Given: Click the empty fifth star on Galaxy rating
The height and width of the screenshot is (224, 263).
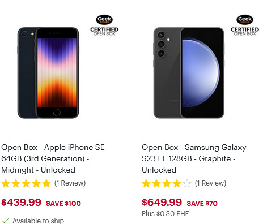Looking at the screenshot, I should tap(187, 183).
